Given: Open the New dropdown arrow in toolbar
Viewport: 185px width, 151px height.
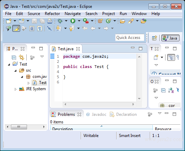Looking at the screenshot, I should (x=15, y=21).
